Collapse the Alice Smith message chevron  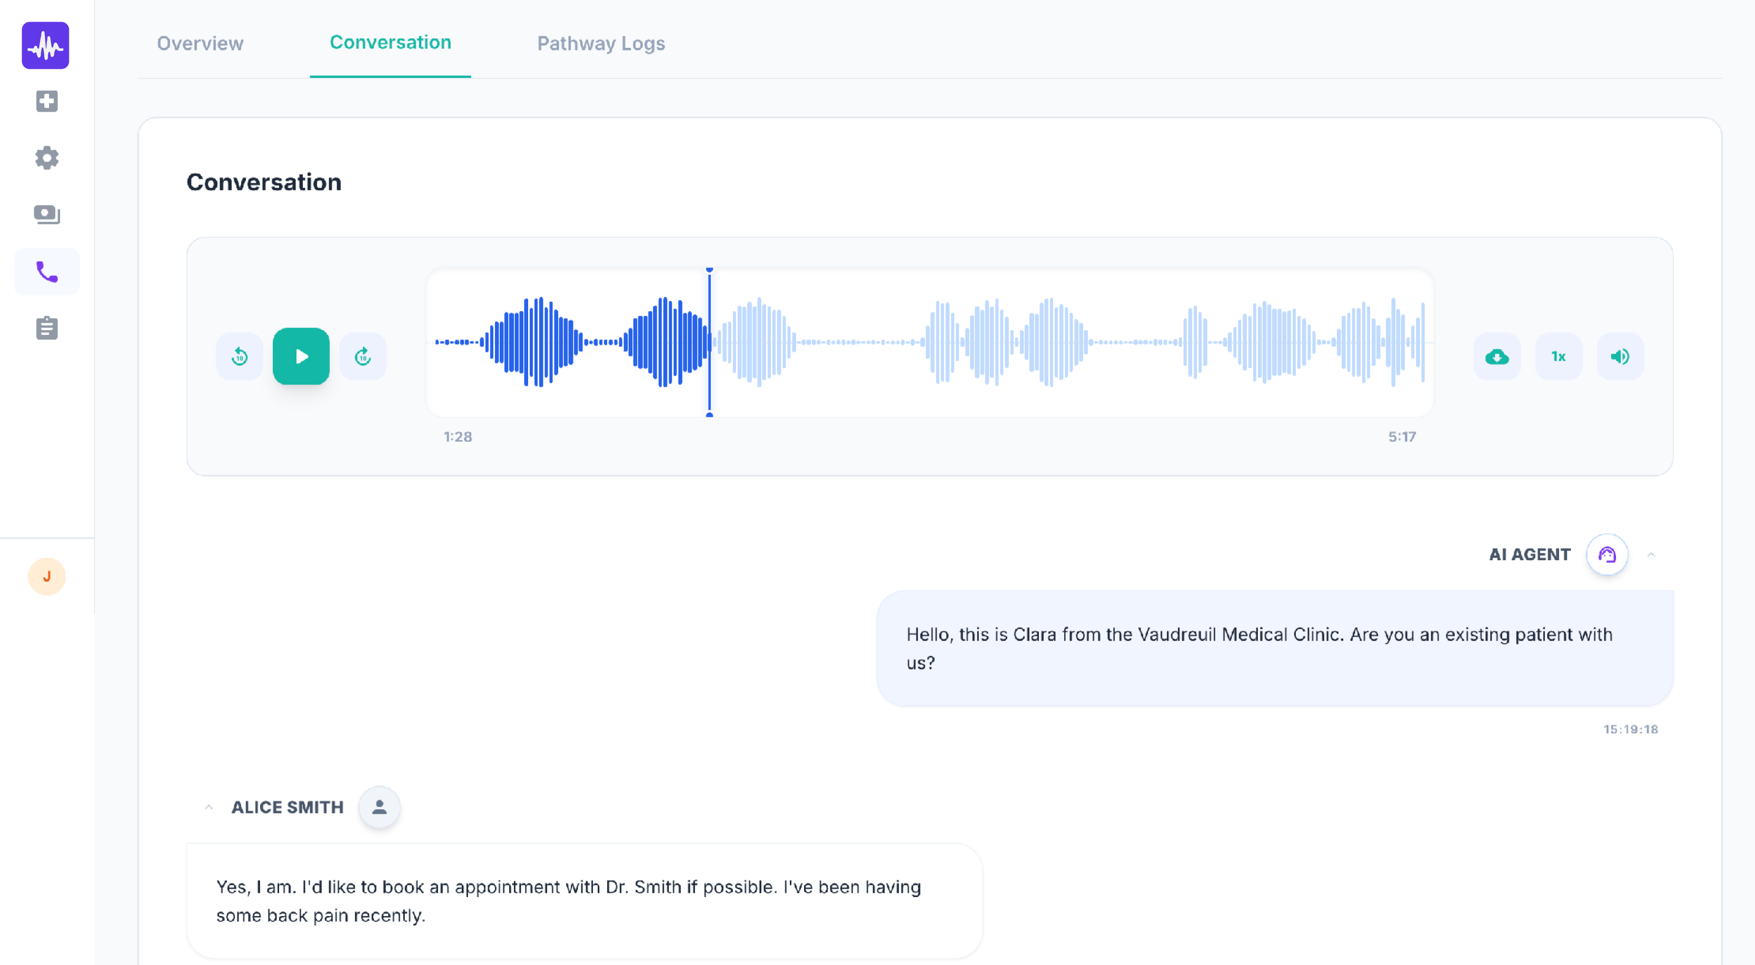coord(209,807)
